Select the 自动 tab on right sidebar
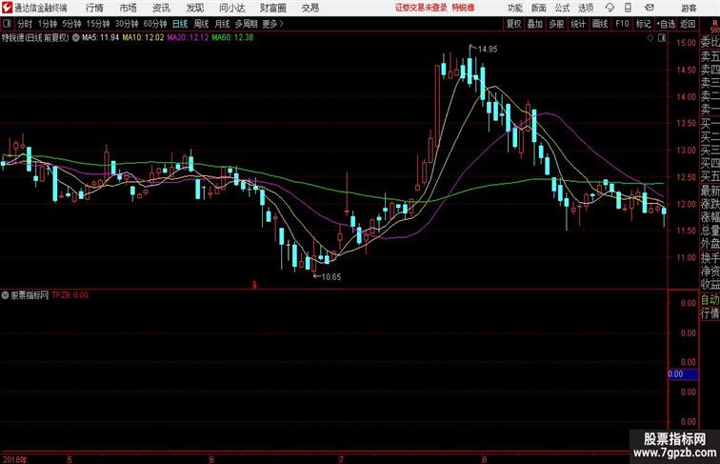This screenshot has width=720, height=464. coord(710,300)
